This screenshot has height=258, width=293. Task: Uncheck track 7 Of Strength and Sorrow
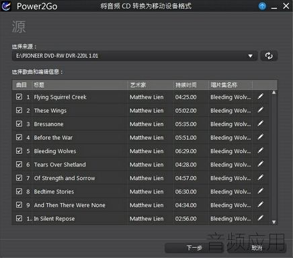pyautogui.click(x=19, y=178)
